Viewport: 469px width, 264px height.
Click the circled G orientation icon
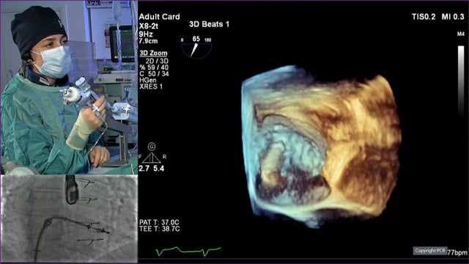pos(152,147)
